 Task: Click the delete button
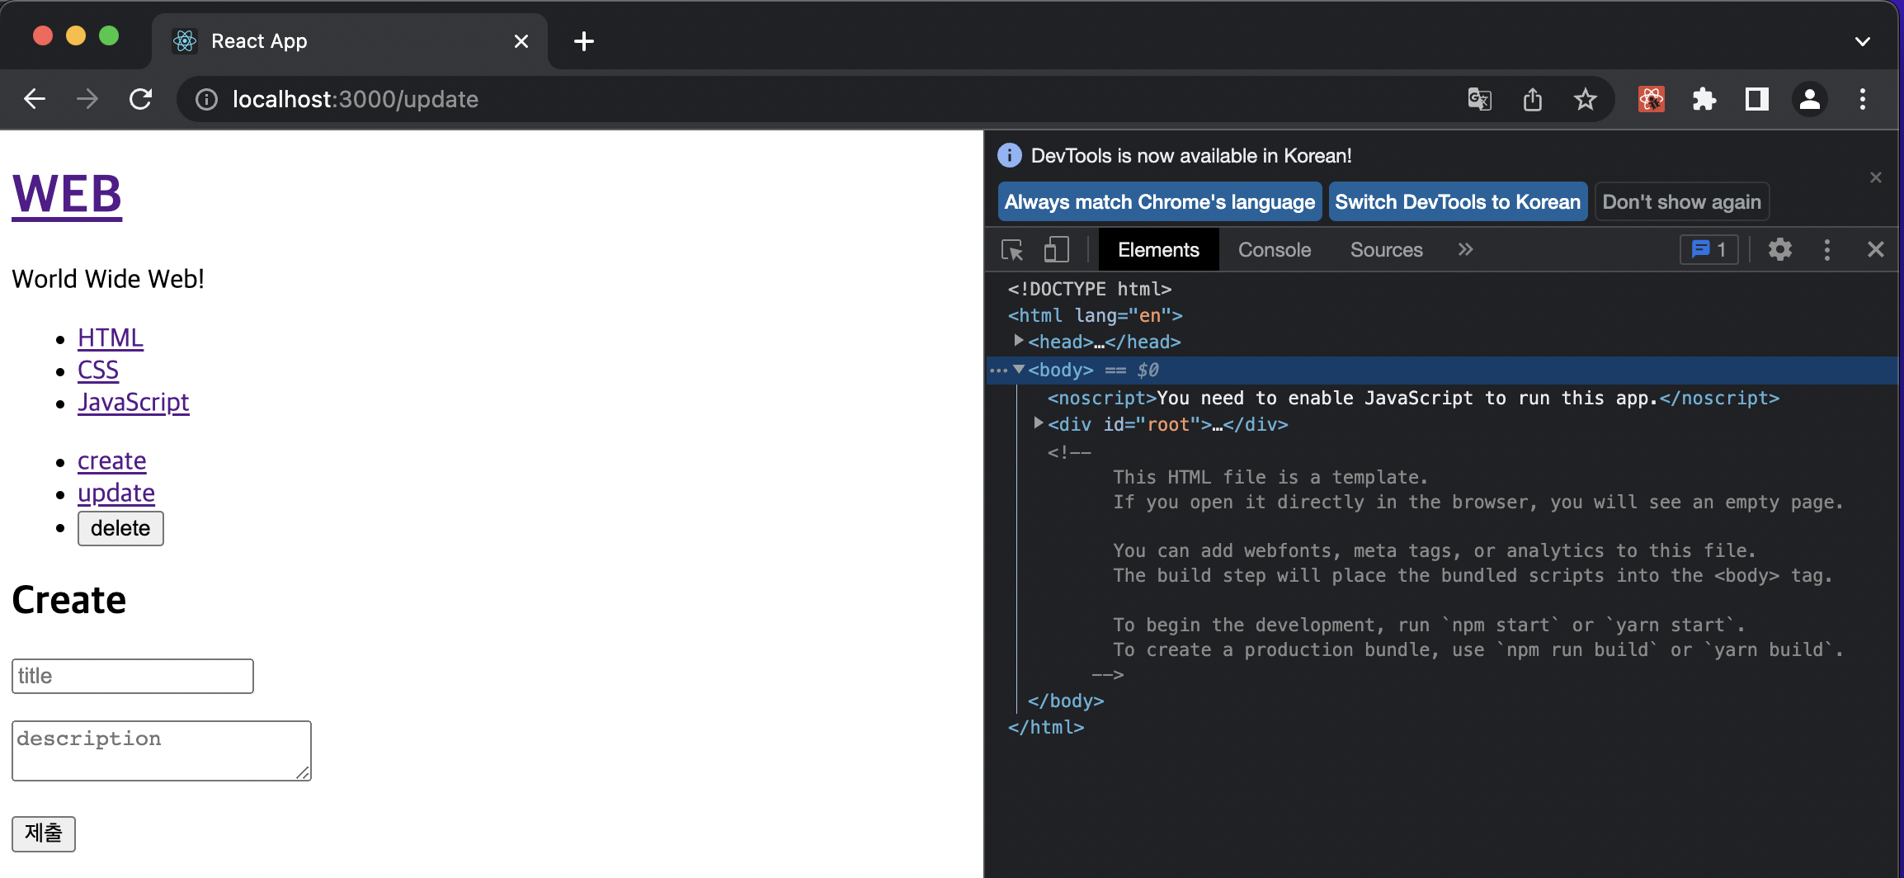[x=120, y=528]
